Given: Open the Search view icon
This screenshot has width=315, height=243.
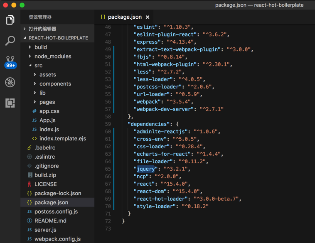Looking at the screenshot, I should click(x=10, y=41).
